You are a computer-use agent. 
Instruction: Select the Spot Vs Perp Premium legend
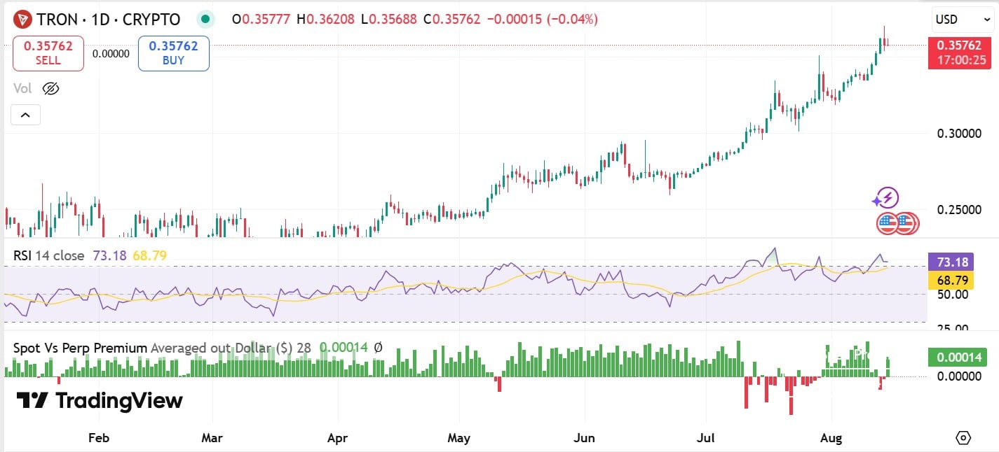pos(81,348)
